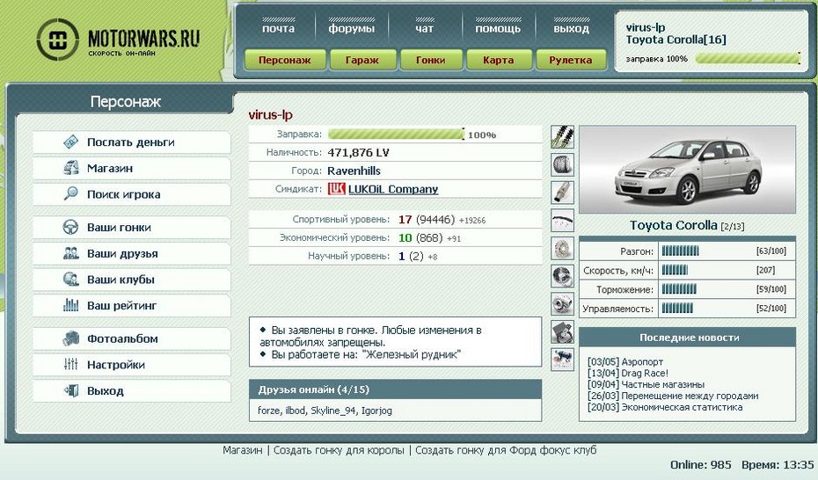
Task: Open the turbocharger part icon
Action: click(562, 304)
